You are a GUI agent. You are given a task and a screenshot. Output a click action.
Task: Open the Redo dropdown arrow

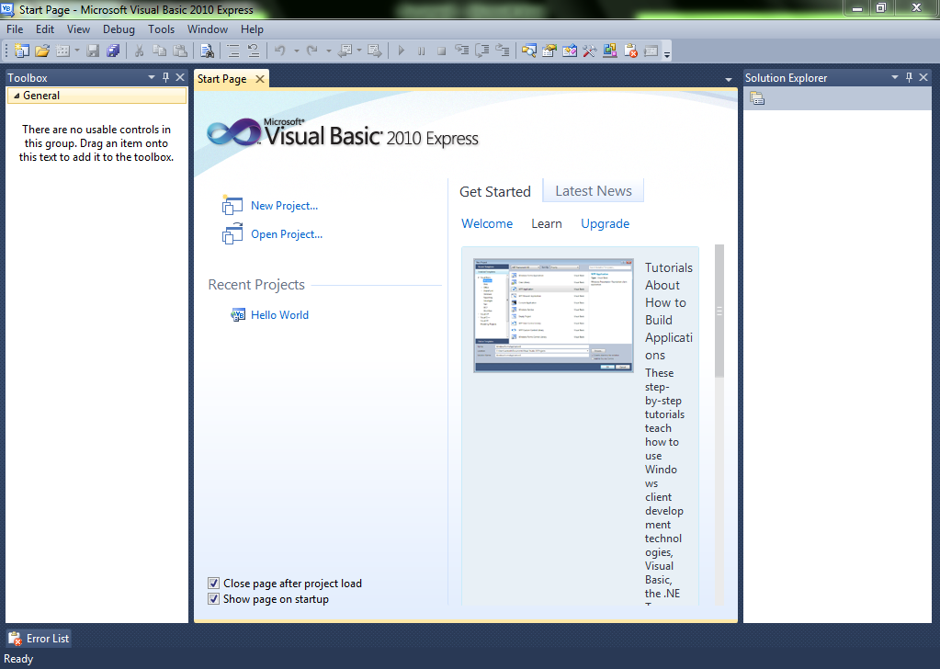pos(329,51)
